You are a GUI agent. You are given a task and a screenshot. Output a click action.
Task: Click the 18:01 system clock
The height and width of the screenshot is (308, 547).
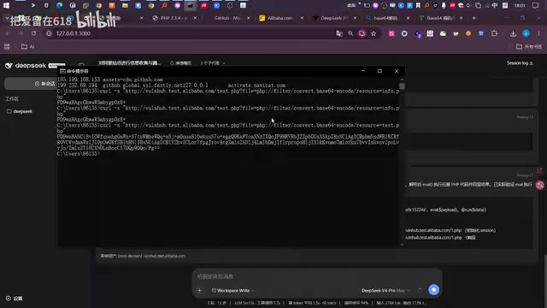520,5
